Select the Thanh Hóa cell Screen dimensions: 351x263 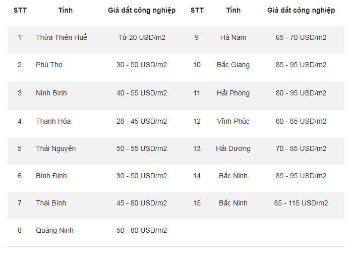(x=53, y=121)
